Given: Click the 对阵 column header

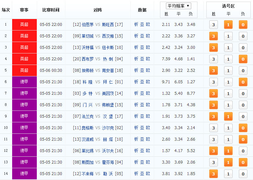Looking at the screenshot, I should point(98,10).
